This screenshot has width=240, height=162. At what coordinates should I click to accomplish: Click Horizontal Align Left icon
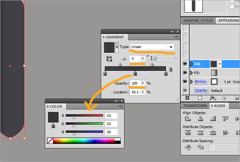pyautogui.click(x=188, y=118)
